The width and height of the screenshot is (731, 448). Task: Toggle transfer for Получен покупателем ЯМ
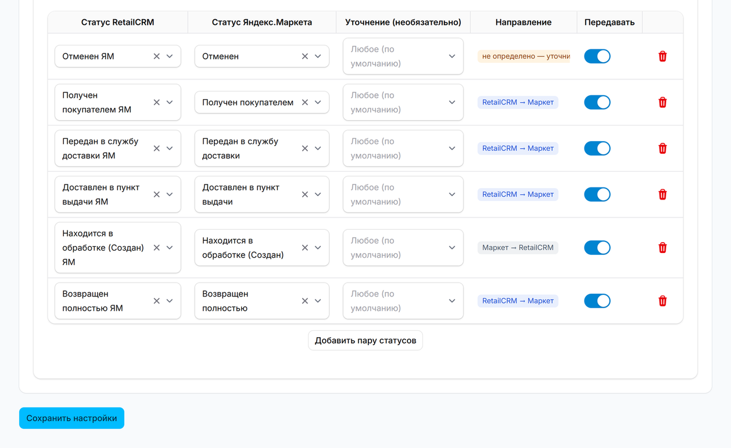pyautogui.click(x=597, y=102)
